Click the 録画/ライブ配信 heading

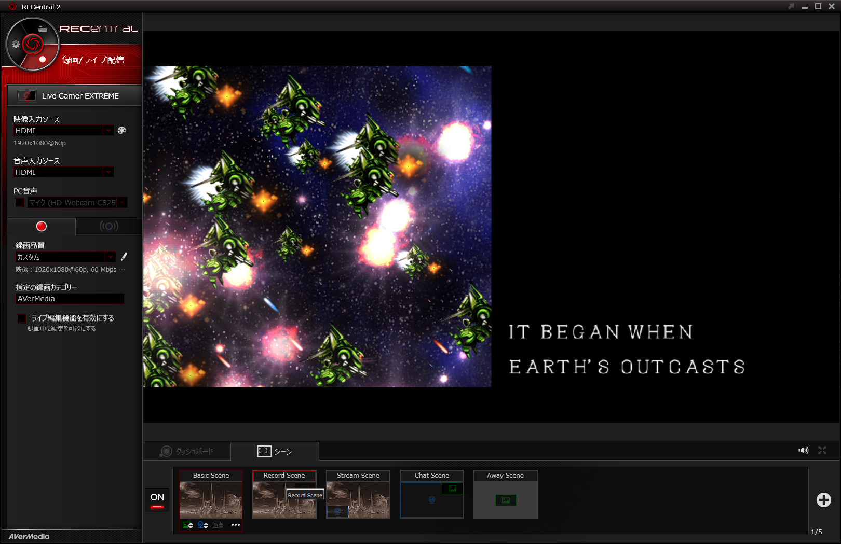point(93,60)
